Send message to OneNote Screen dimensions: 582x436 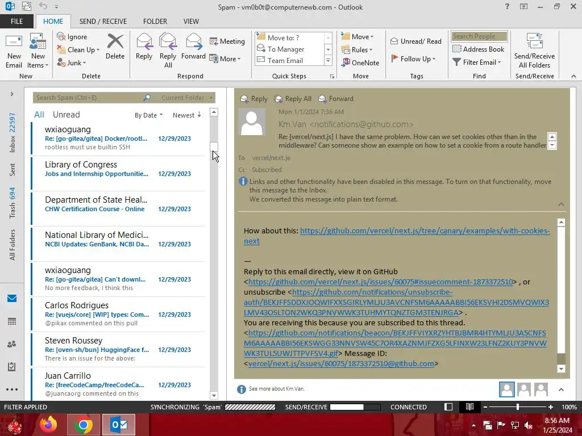click(360, 62)
